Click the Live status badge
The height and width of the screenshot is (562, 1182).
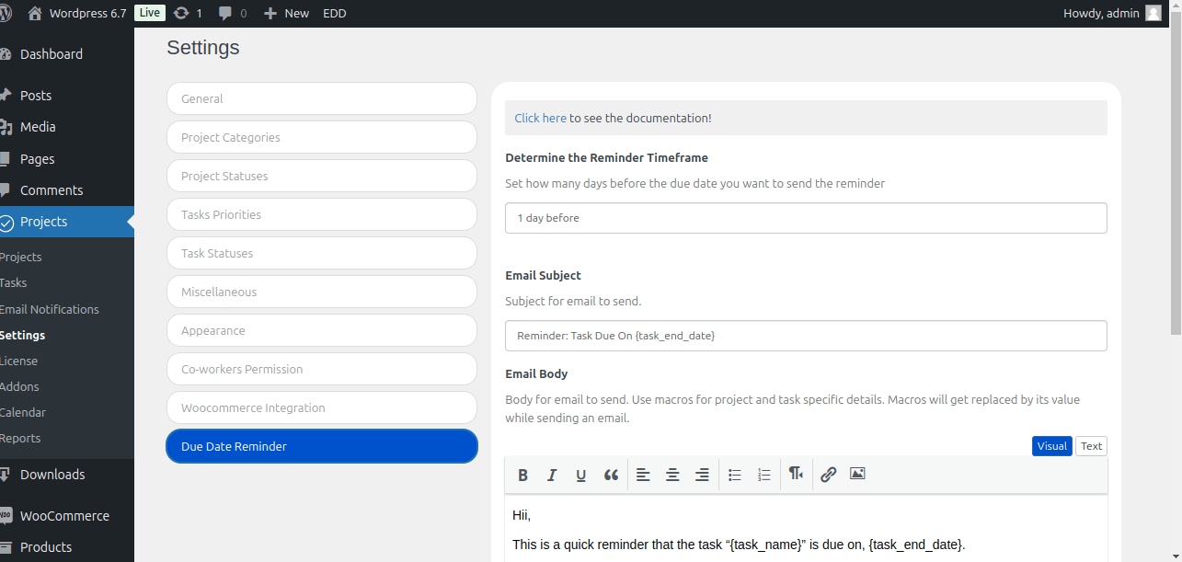click(150, 13)
